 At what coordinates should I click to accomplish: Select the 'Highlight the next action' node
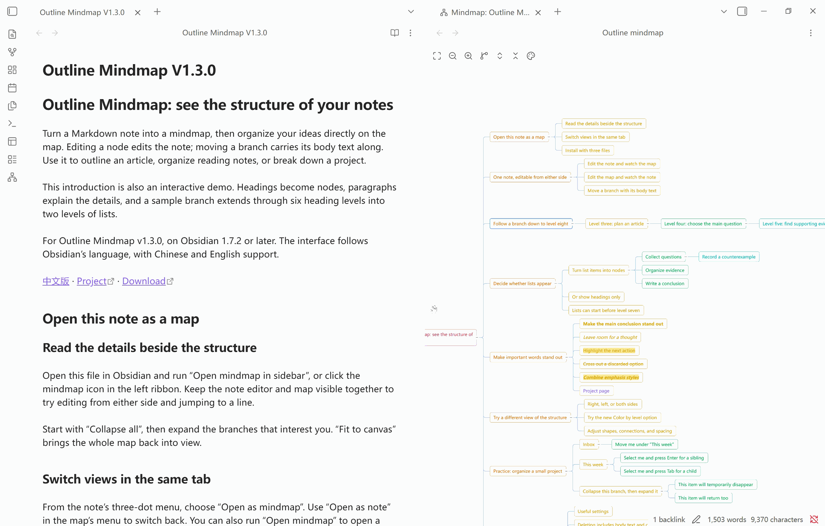point(609,350)
